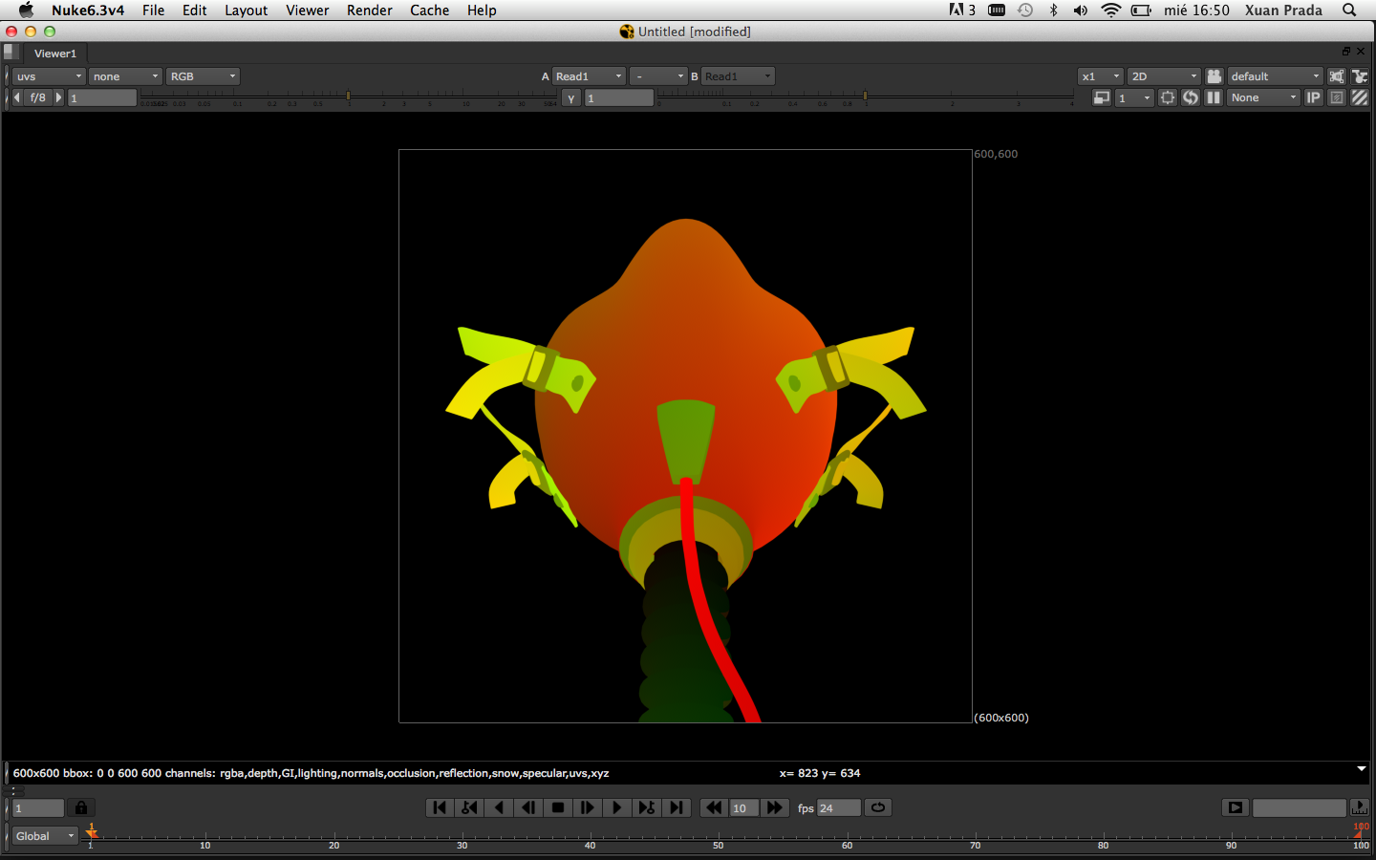Open the RGB display channel dropdown
Screen dimensions: 1376x860
click(x=203, y=76)
